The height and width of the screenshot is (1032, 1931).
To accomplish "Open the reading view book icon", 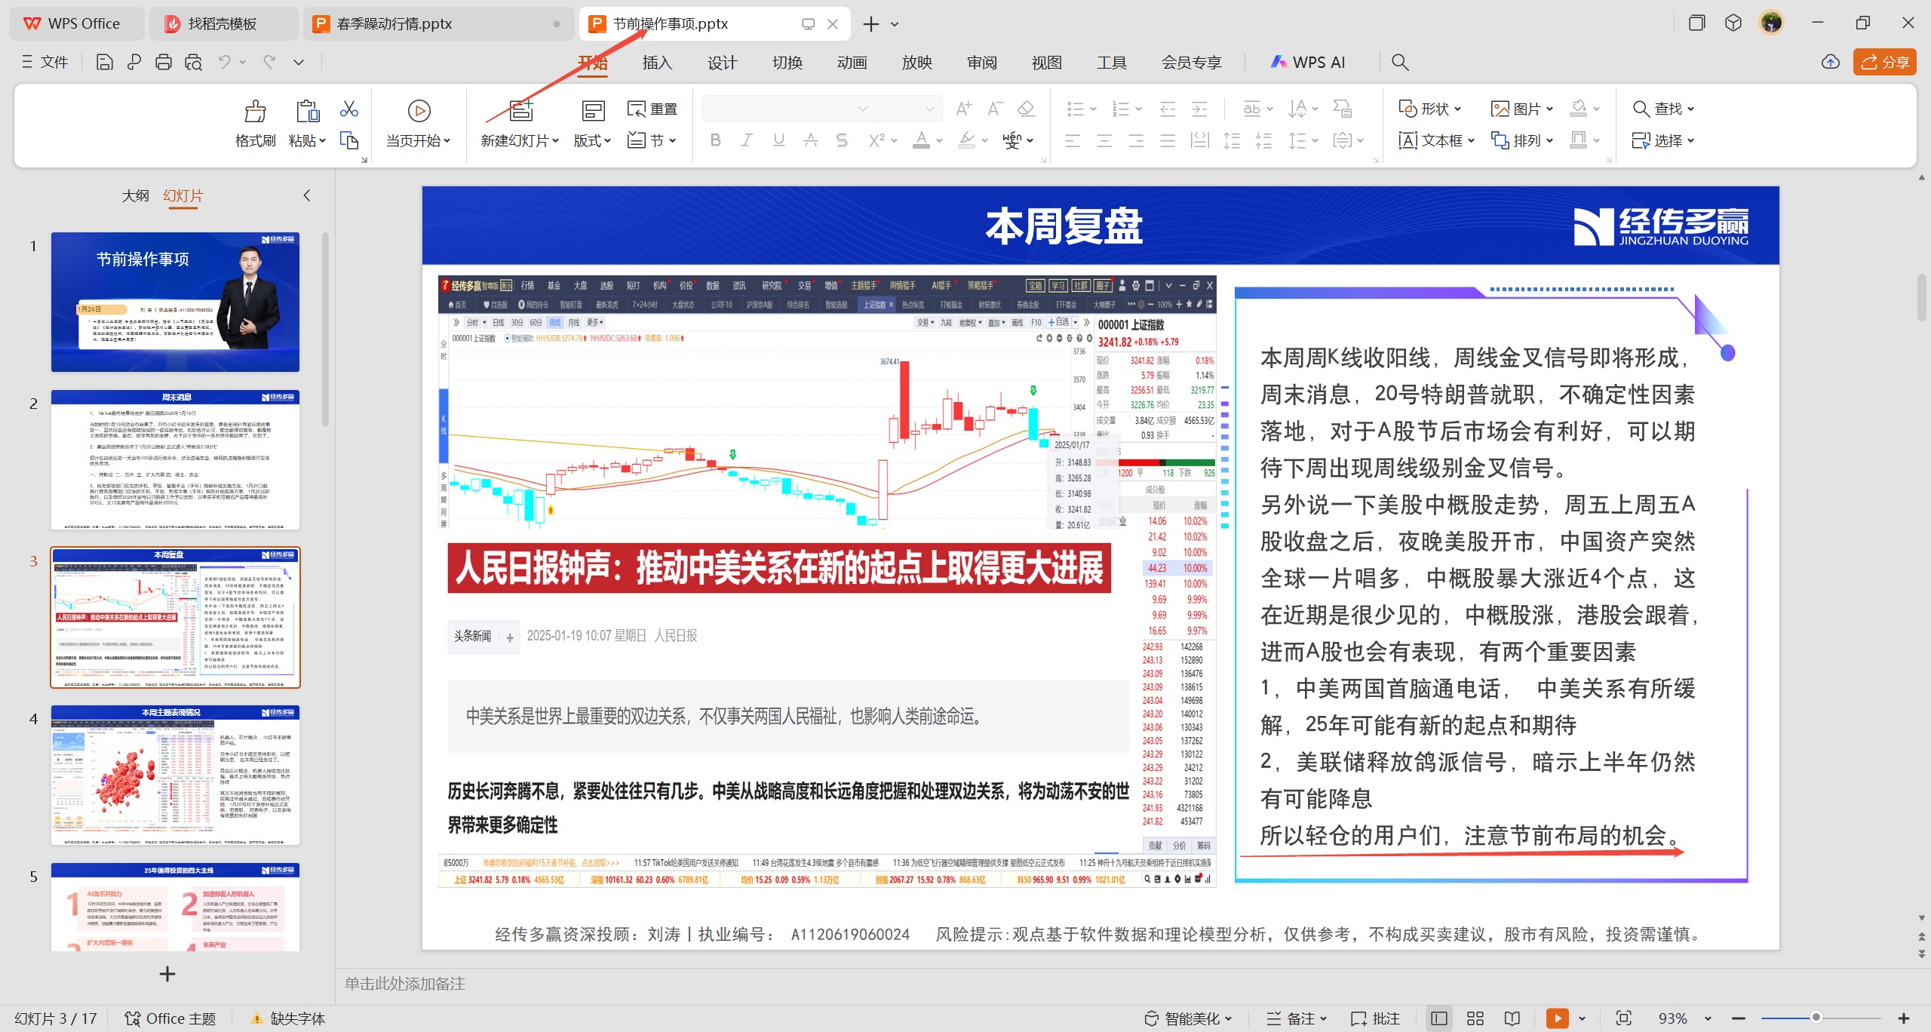I will tap(1512, 1018).
